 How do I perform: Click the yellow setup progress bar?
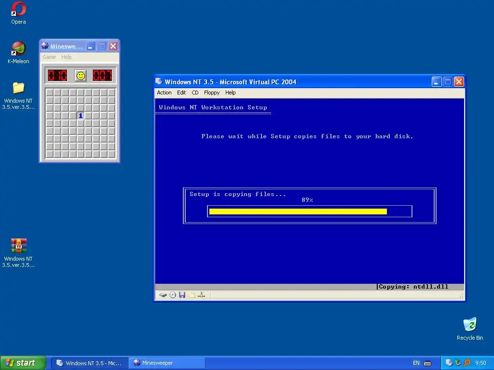click(x=298, y=211)
